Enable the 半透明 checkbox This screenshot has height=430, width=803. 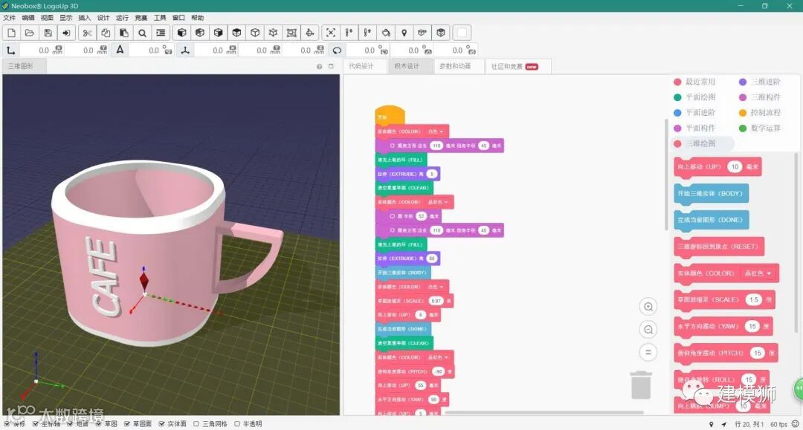coord(237,424)
